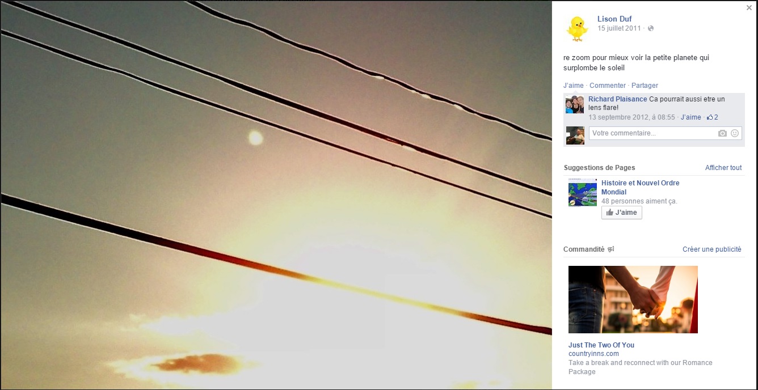Like the post with J'aime link
The image size is (758, 390).
click(x=574, y=86)
